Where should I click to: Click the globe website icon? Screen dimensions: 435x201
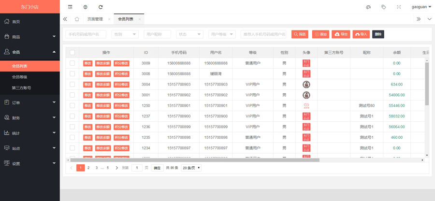click(x=85, y=7)
